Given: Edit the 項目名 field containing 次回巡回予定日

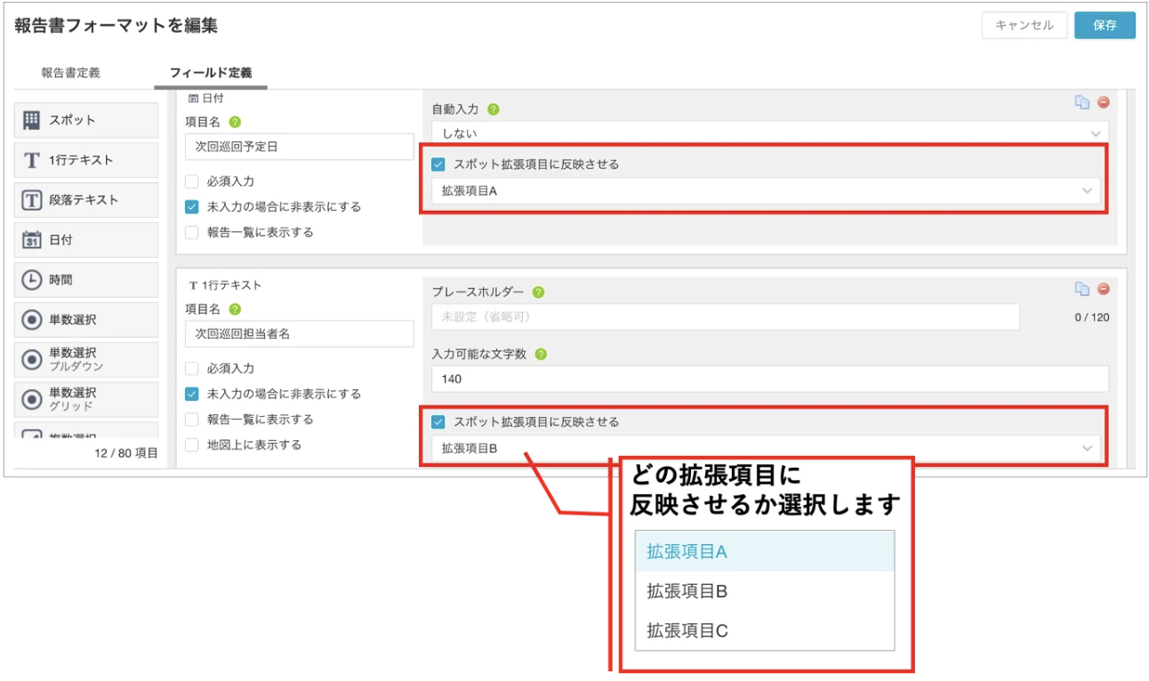Looking at the screenshot, I should click(300, 147).
